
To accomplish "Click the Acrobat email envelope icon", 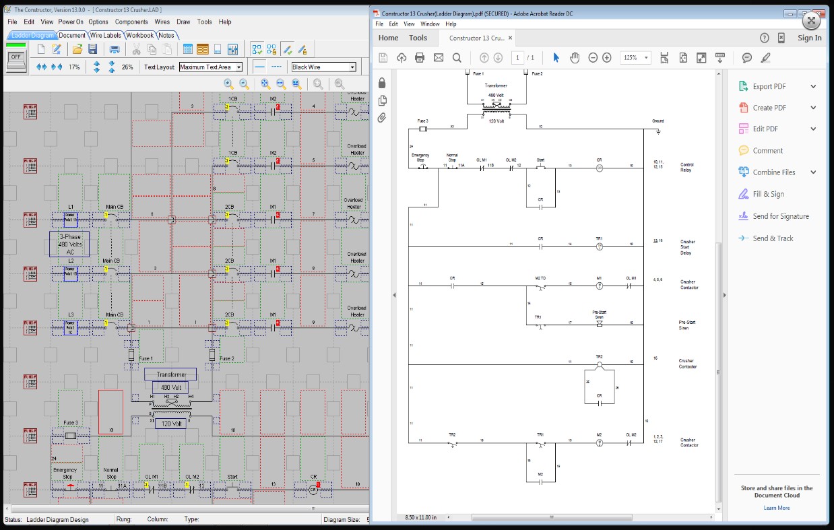I will pos(439,58).
